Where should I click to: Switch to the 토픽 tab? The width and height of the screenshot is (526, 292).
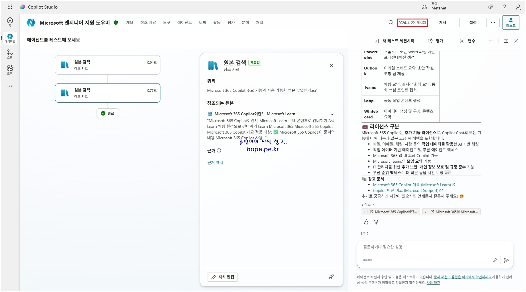tap(203, 23)
